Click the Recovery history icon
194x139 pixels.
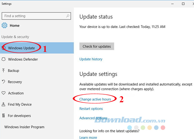(3, 82)
